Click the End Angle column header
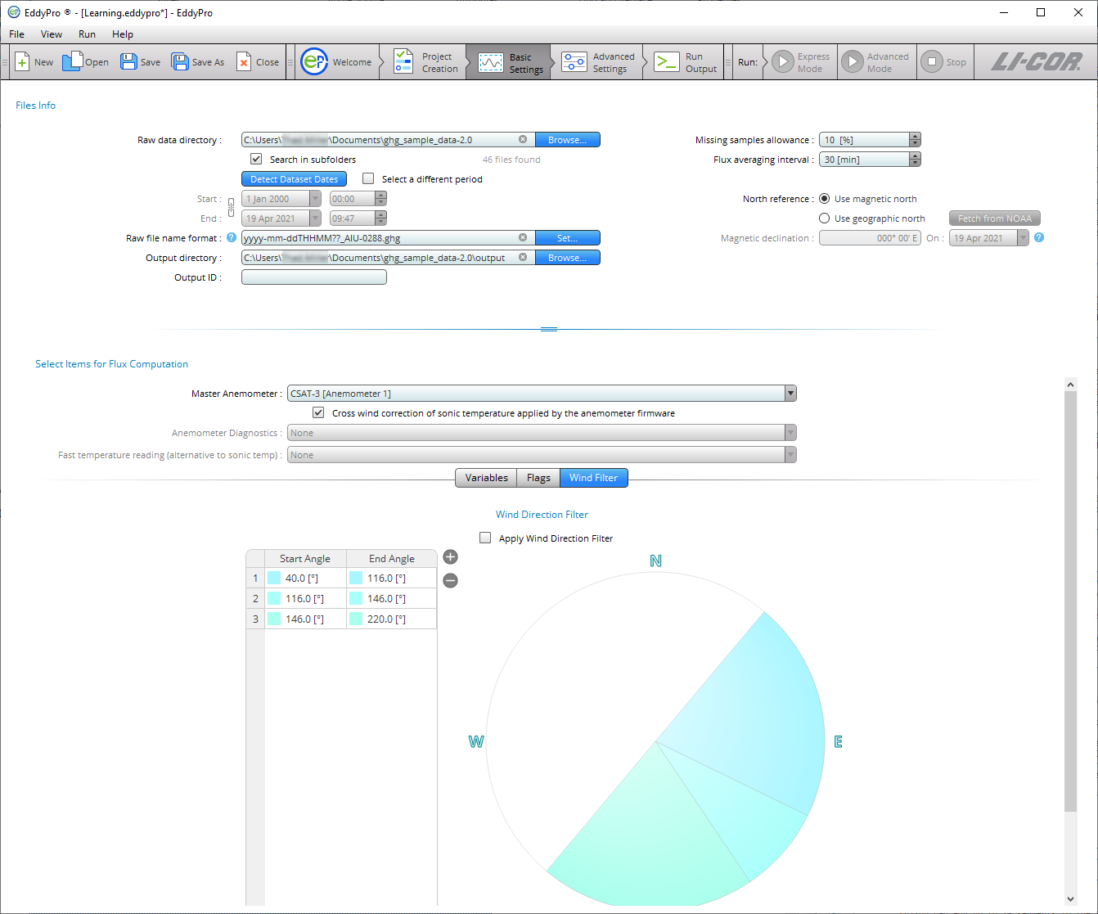The height and width of the screenshot is (914, 1098). pos(392,559)
